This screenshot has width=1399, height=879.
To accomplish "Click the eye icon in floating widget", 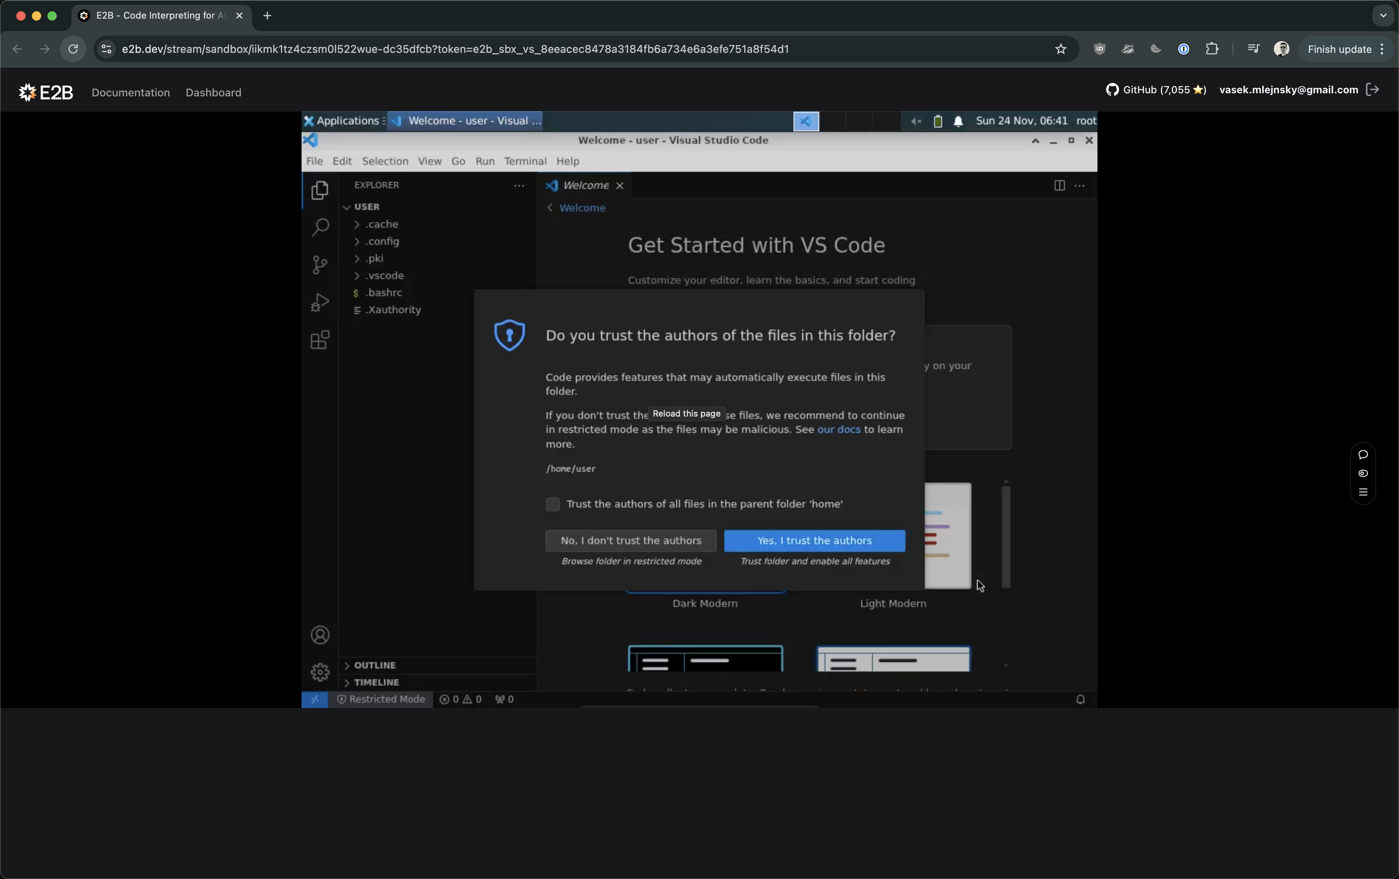I will pos(1363,473).
